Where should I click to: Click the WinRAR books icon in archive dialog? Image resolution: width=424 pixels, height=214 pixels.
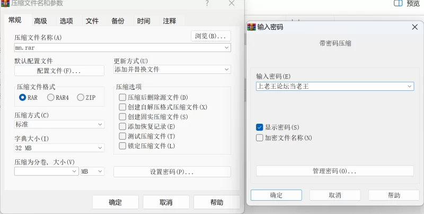click(x=5, y=3)
